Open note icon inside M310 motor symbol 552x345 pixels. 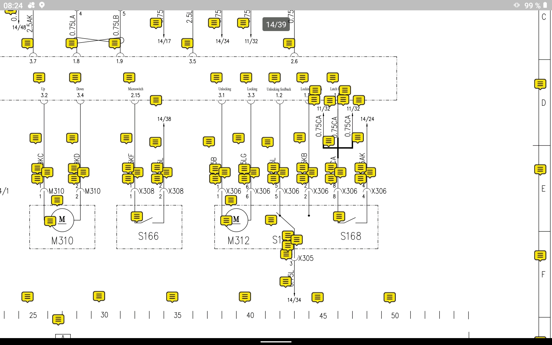(50, 221)
